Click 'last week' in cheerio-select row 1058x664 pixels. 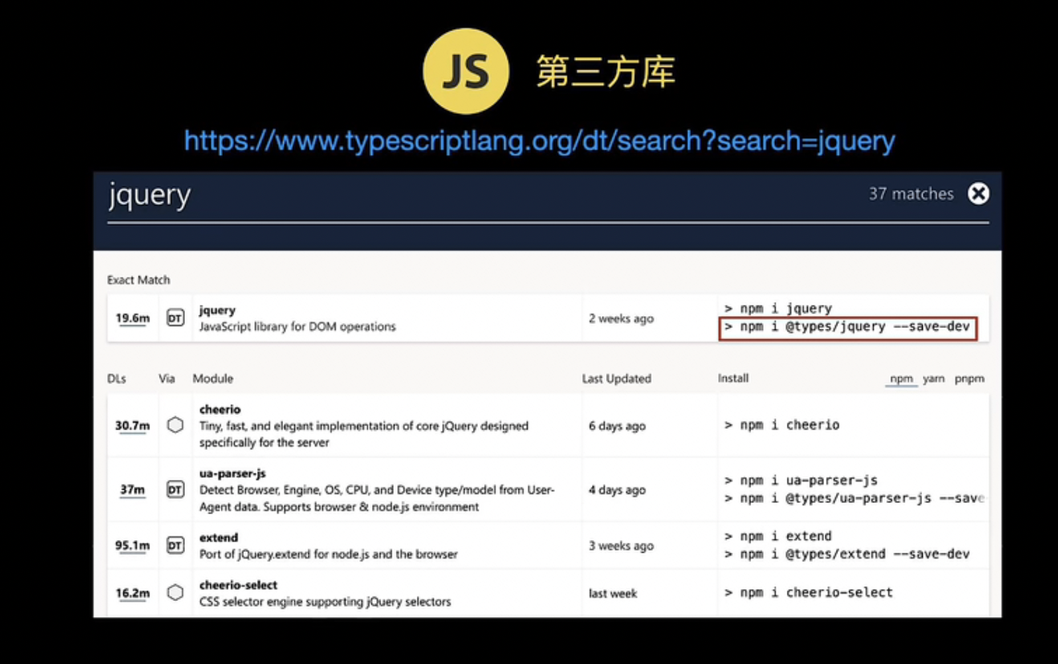coord(613,593)
